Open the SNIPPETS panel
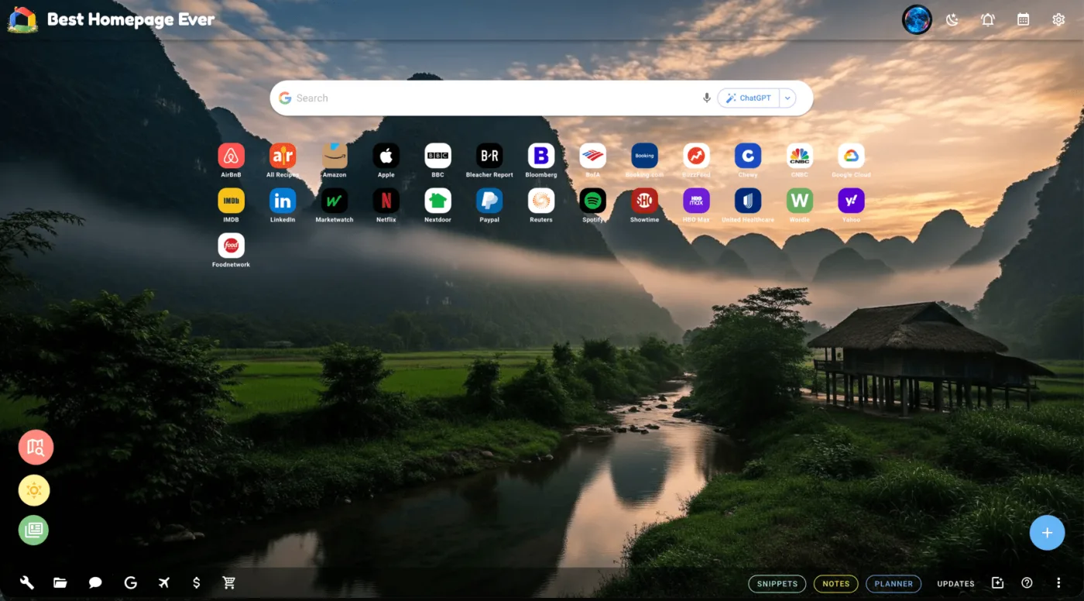Viewport: 1084px width, 601px height. 777,584
